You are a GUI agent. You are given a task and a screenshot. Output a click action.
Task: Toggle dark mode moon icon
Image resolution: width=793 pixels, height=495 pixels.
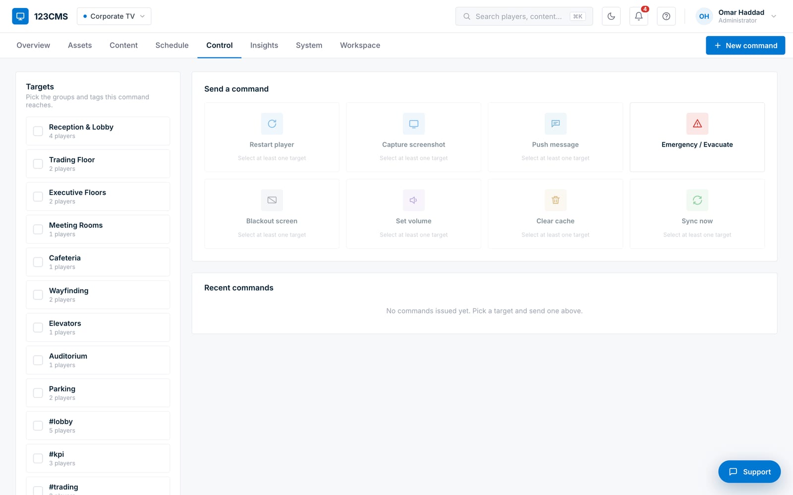point(611,16)
